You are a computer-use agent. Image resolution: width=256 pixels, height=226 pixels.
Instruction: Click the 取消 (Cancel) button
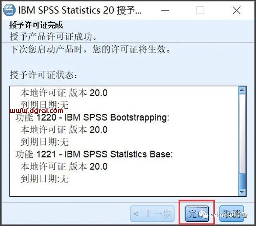[231, 214]
